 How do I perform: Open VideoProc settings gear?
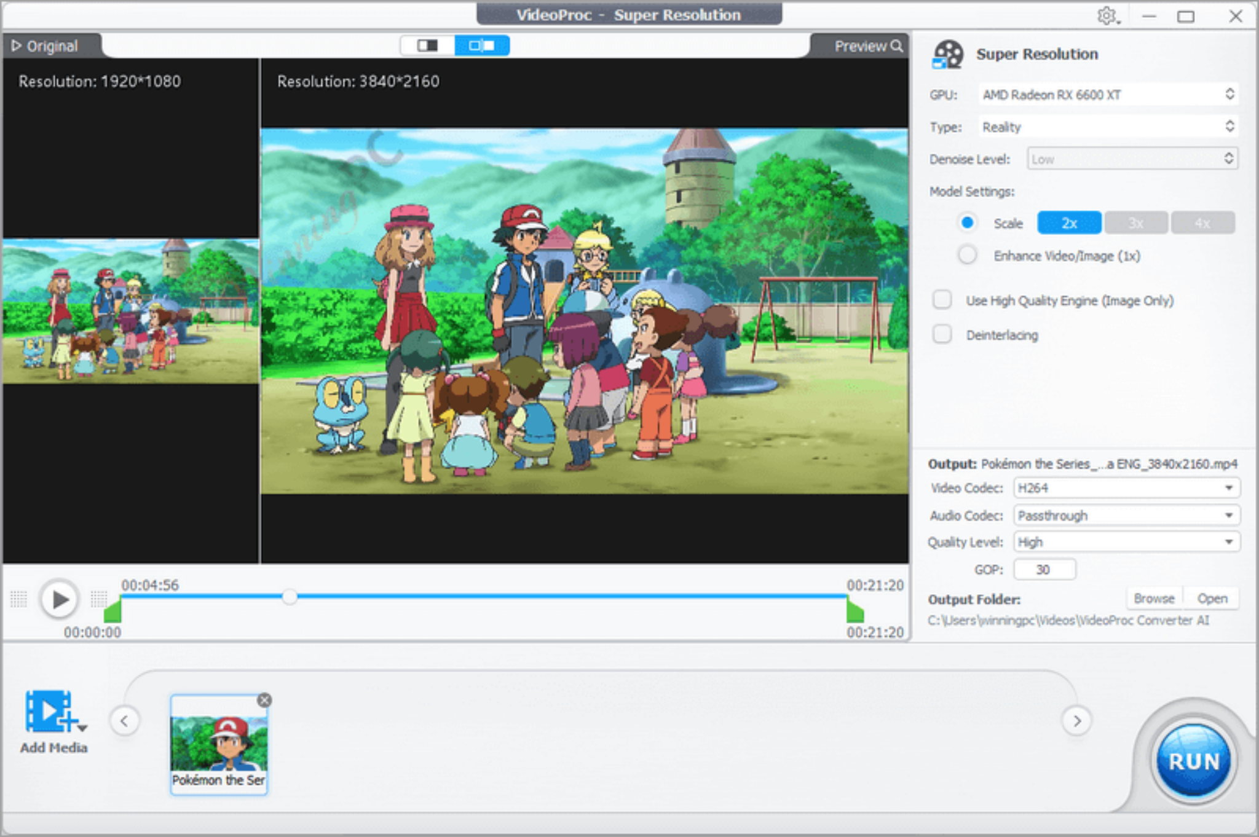click(x=1107, y=17)
